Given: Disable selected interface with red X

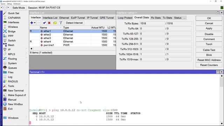Looking at the screenshot, I should coord(49,23).
